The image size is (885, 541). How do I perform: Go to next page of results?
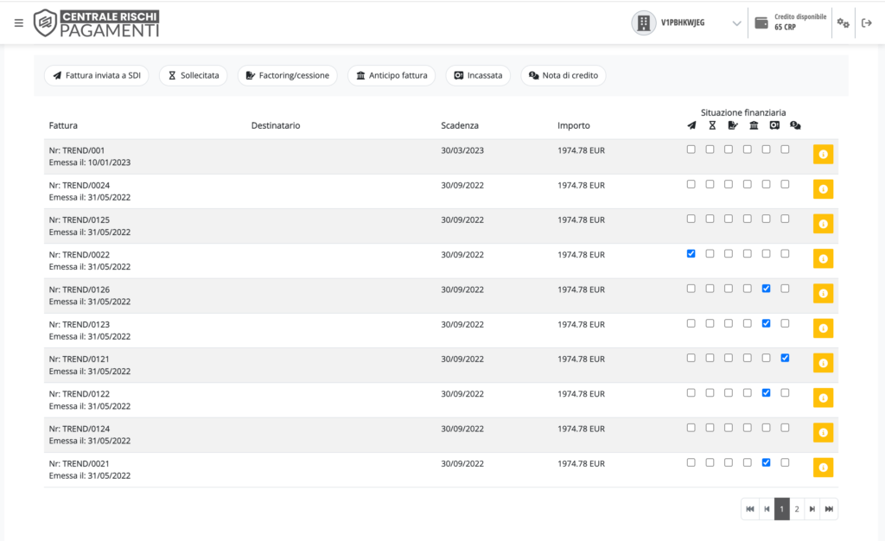click(812, 509)
